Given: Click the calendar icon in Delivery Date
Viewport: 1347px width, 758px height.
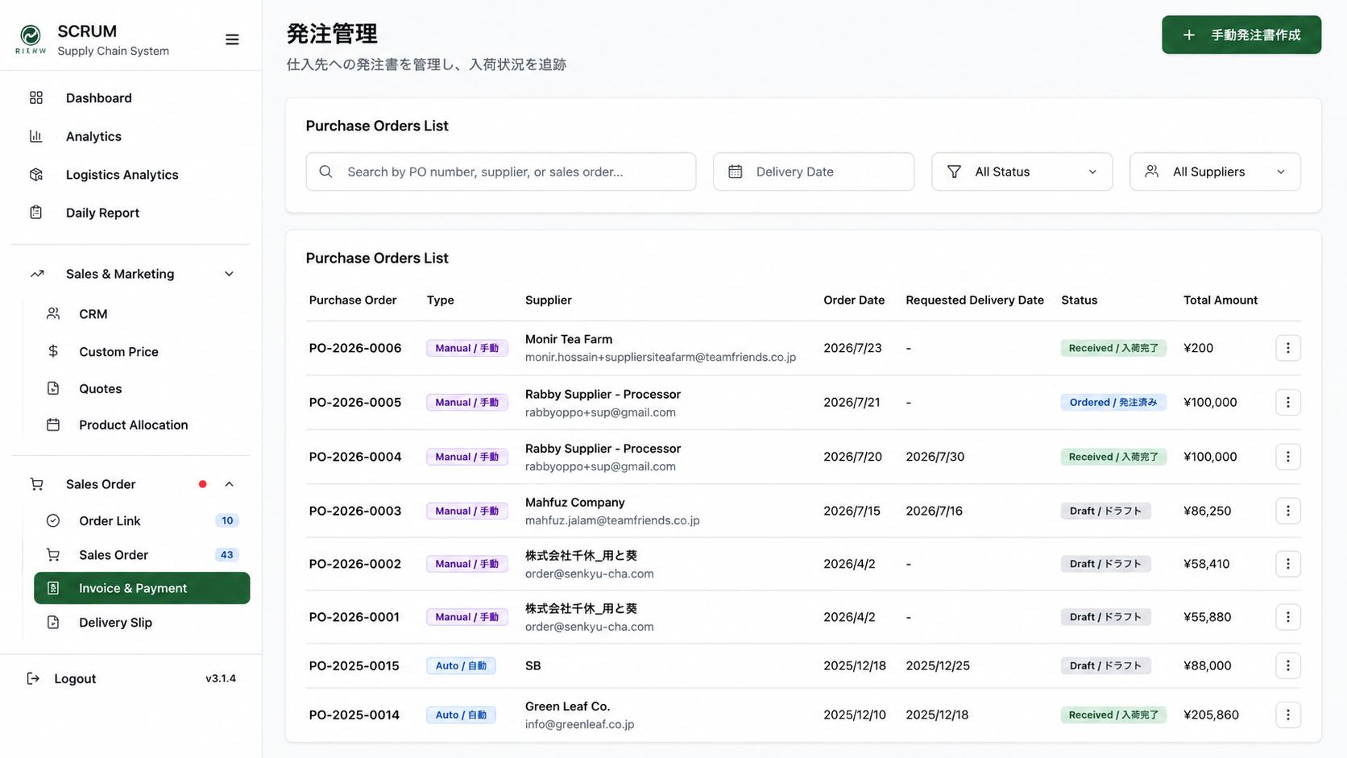Looking at the screenshot, I should (736, 172).
